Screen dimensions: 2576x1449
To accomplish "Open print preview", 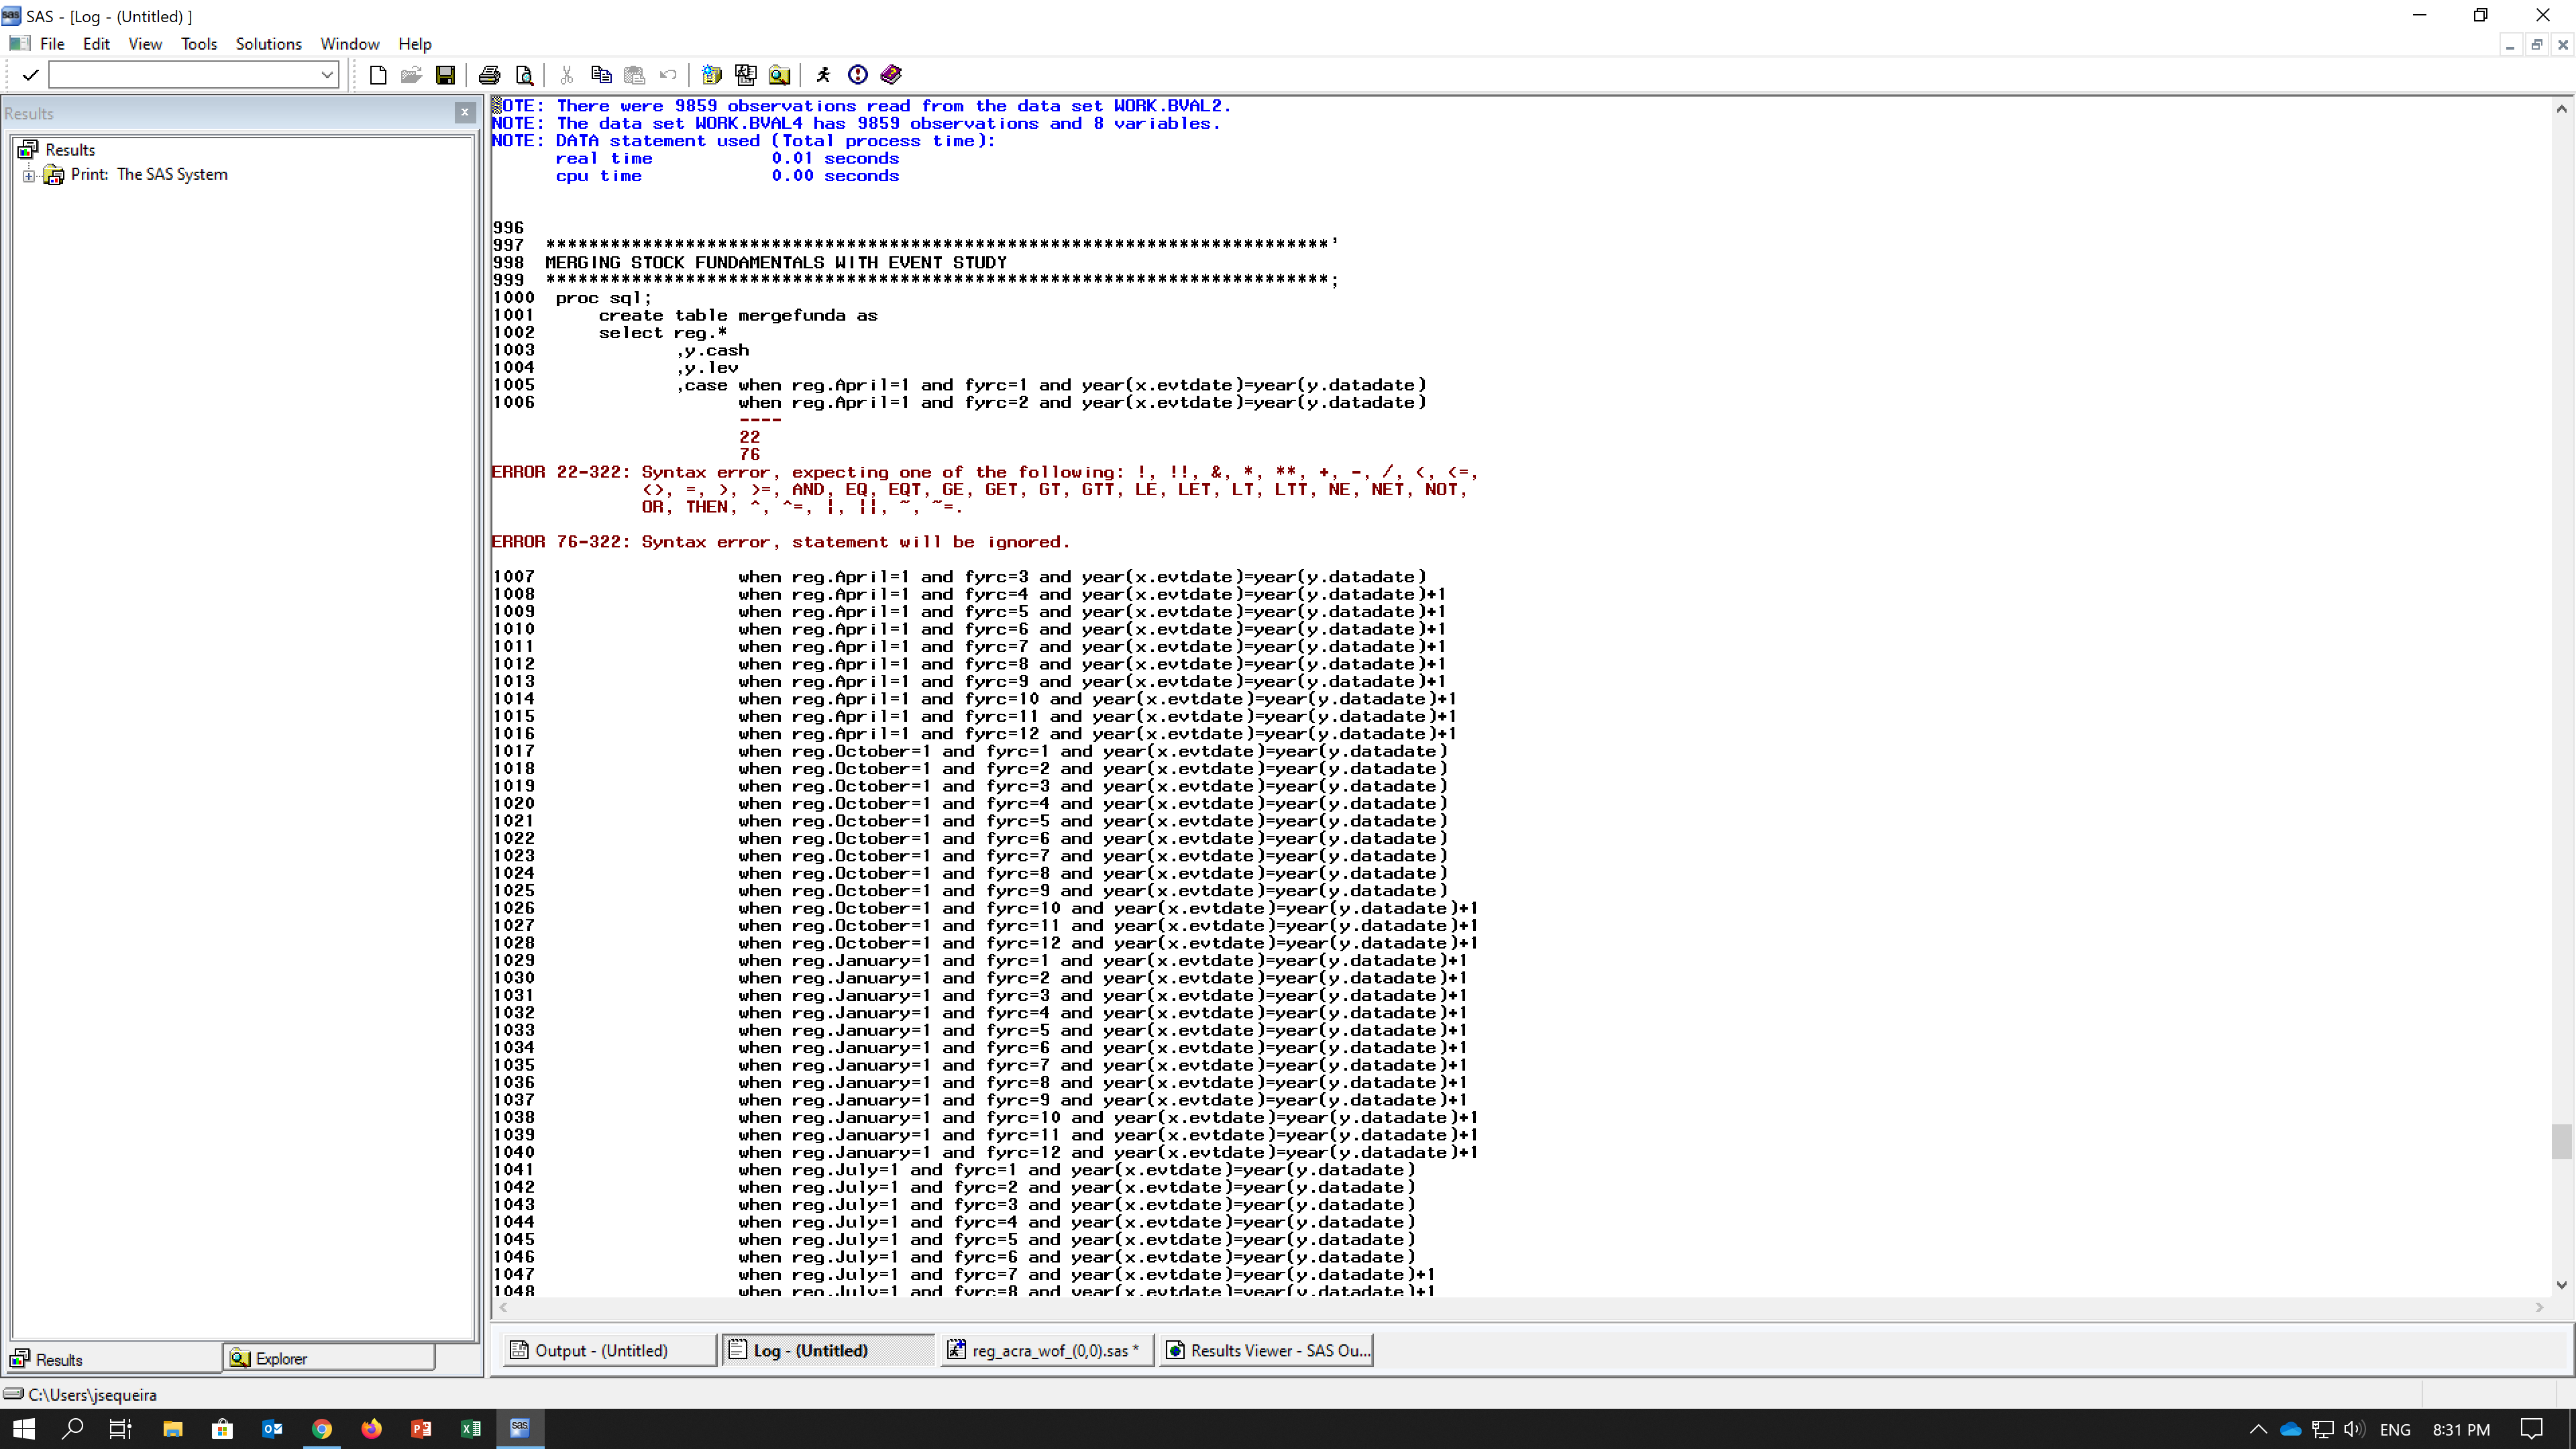I will coord(523,74).
